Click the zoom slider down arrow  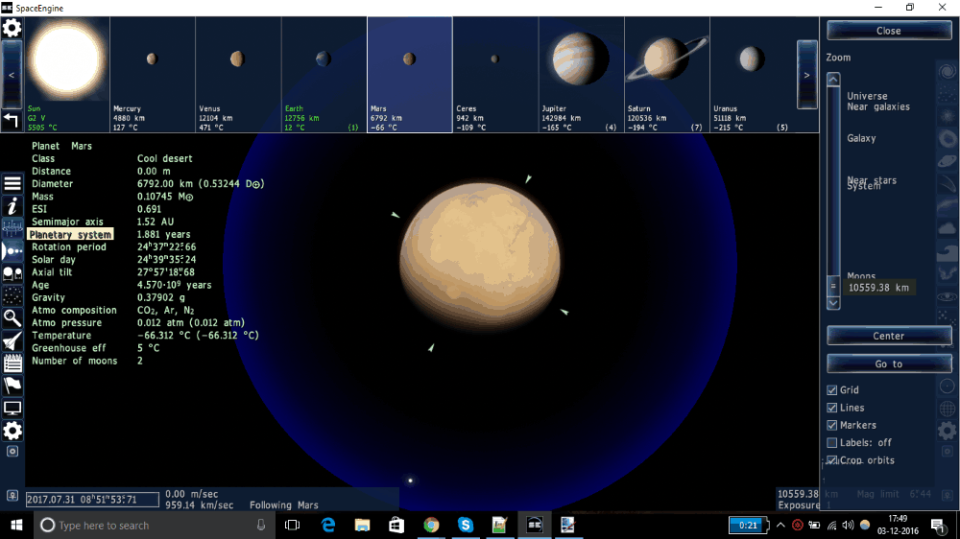point(833,303)
